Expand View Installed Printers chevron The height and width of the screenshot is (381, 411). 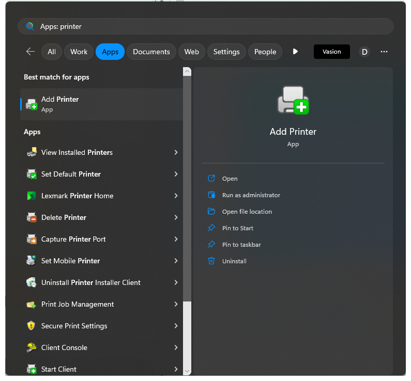click(x=176, y=152)
